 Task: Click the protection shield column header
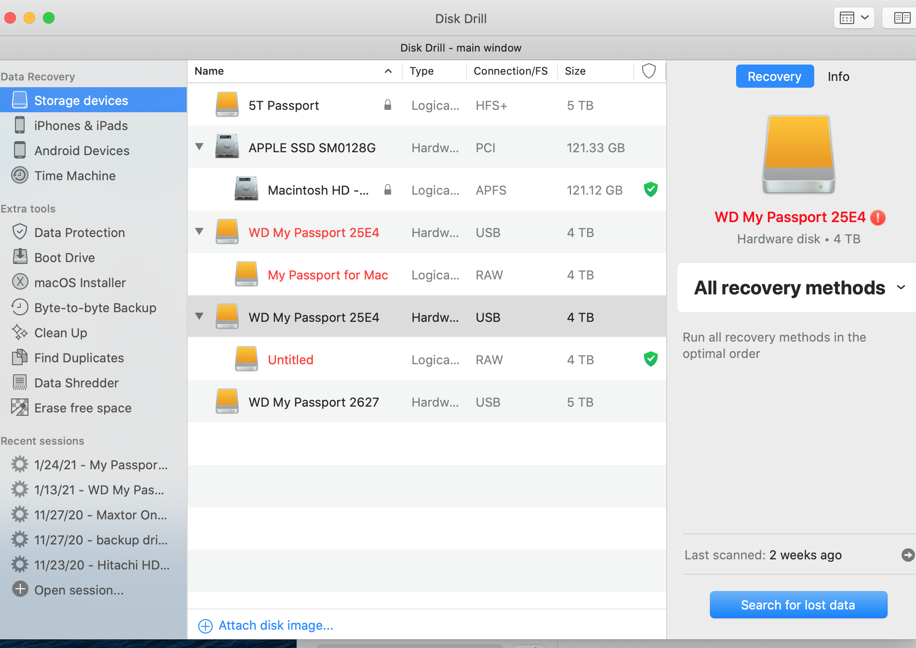coord(649,71)
